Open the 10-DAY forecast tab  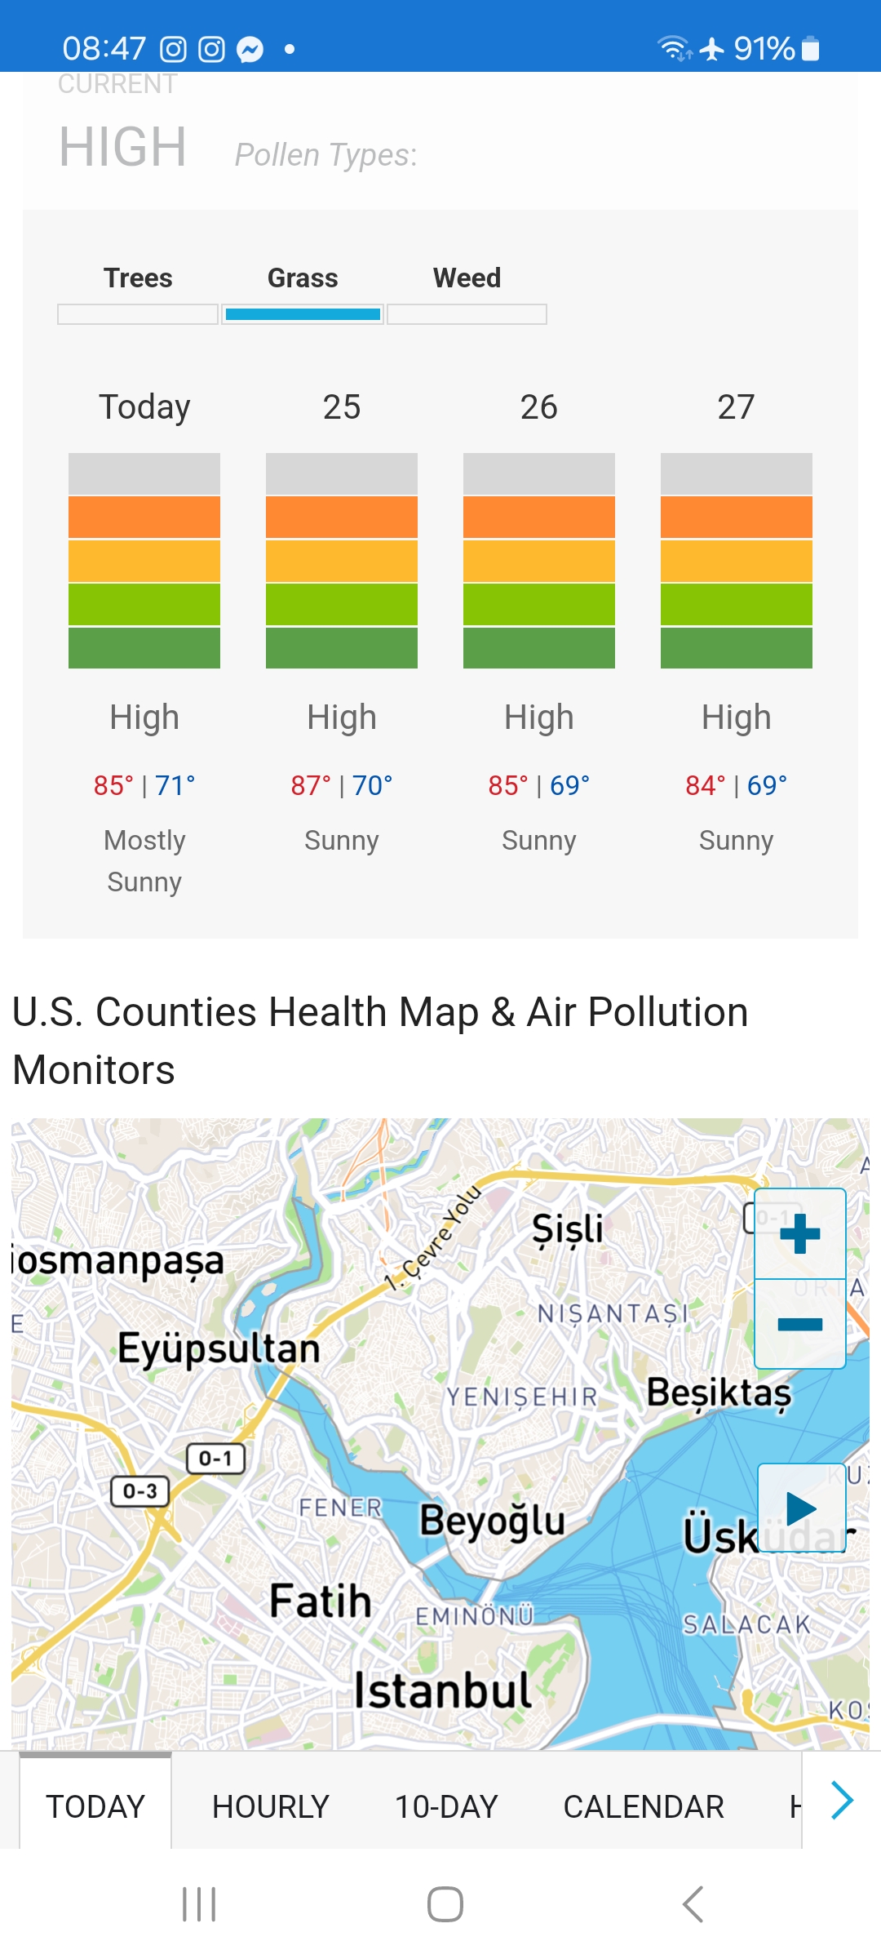point(446,1806)
